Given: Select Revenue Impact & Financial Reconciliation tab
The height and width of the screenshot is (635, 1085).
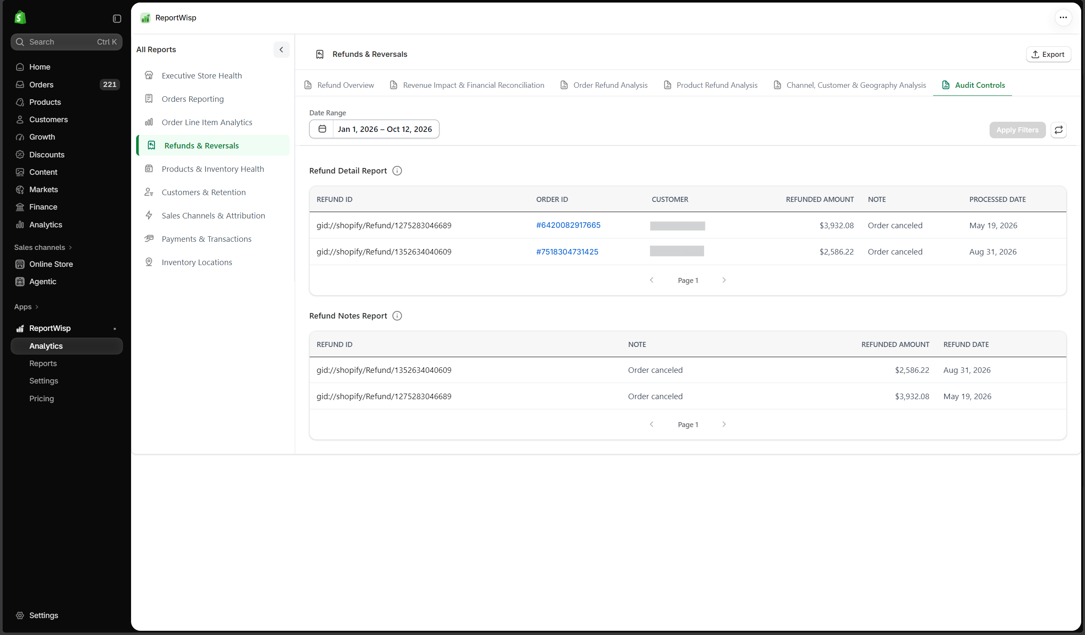Looking at the screenshot, I should click(x=467, y=85).
